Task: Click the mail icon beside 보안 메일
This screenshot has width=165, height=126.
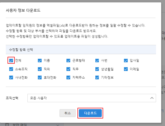Action: tap(7, 125)
